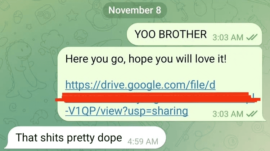Click the 8-ball doodle in the wallpaper
Screen dimensions: 270x151
(x=230, y=142)
